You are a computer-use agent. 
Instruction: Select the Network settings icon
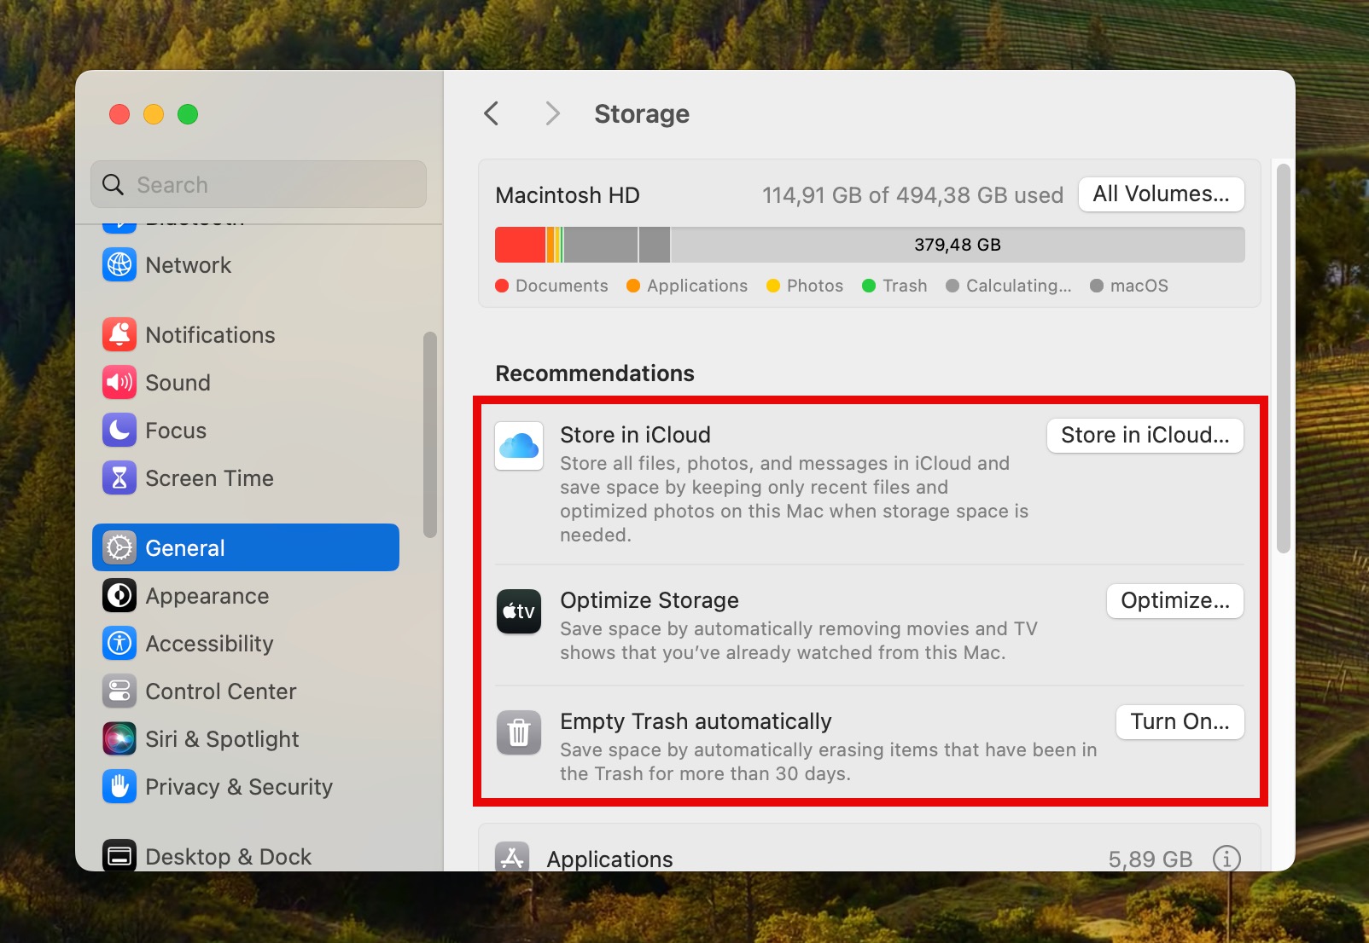(119, 265)
